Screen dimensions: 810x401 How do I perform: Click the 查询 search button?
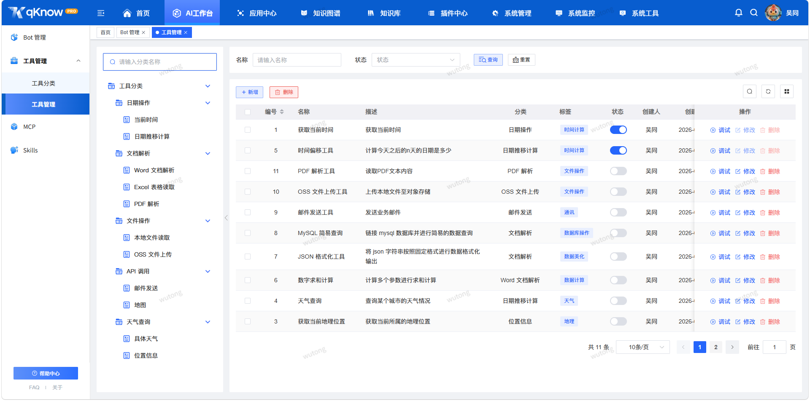pyautogui.click(x=488, y=60)
